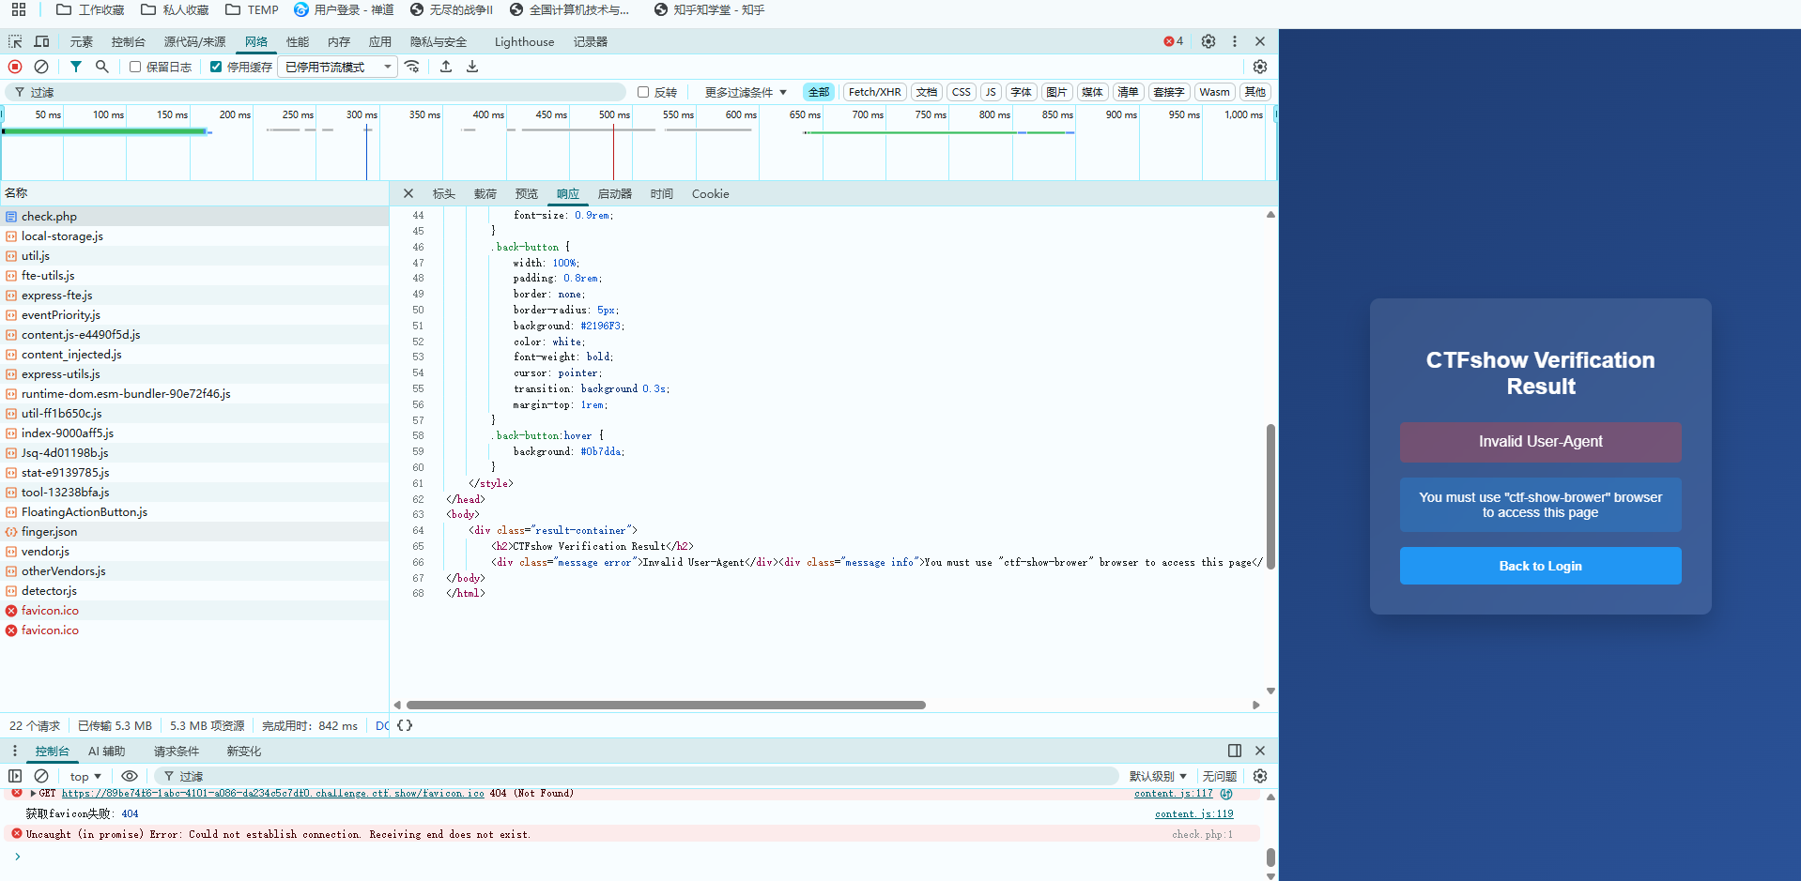Open 标头 tab in request details
Image resolution: width=1801 pixels, height=881 pixels.
[x=444, y=193]
